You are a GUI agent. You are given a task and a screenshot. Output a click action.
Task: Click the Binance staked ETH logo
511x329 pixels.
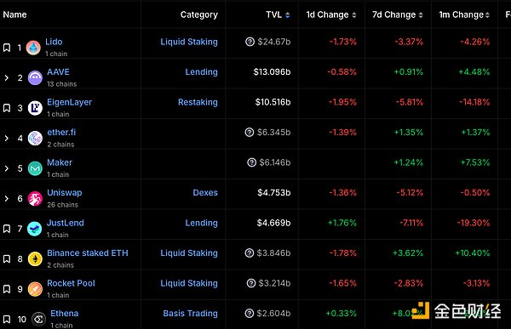[35, 259]
